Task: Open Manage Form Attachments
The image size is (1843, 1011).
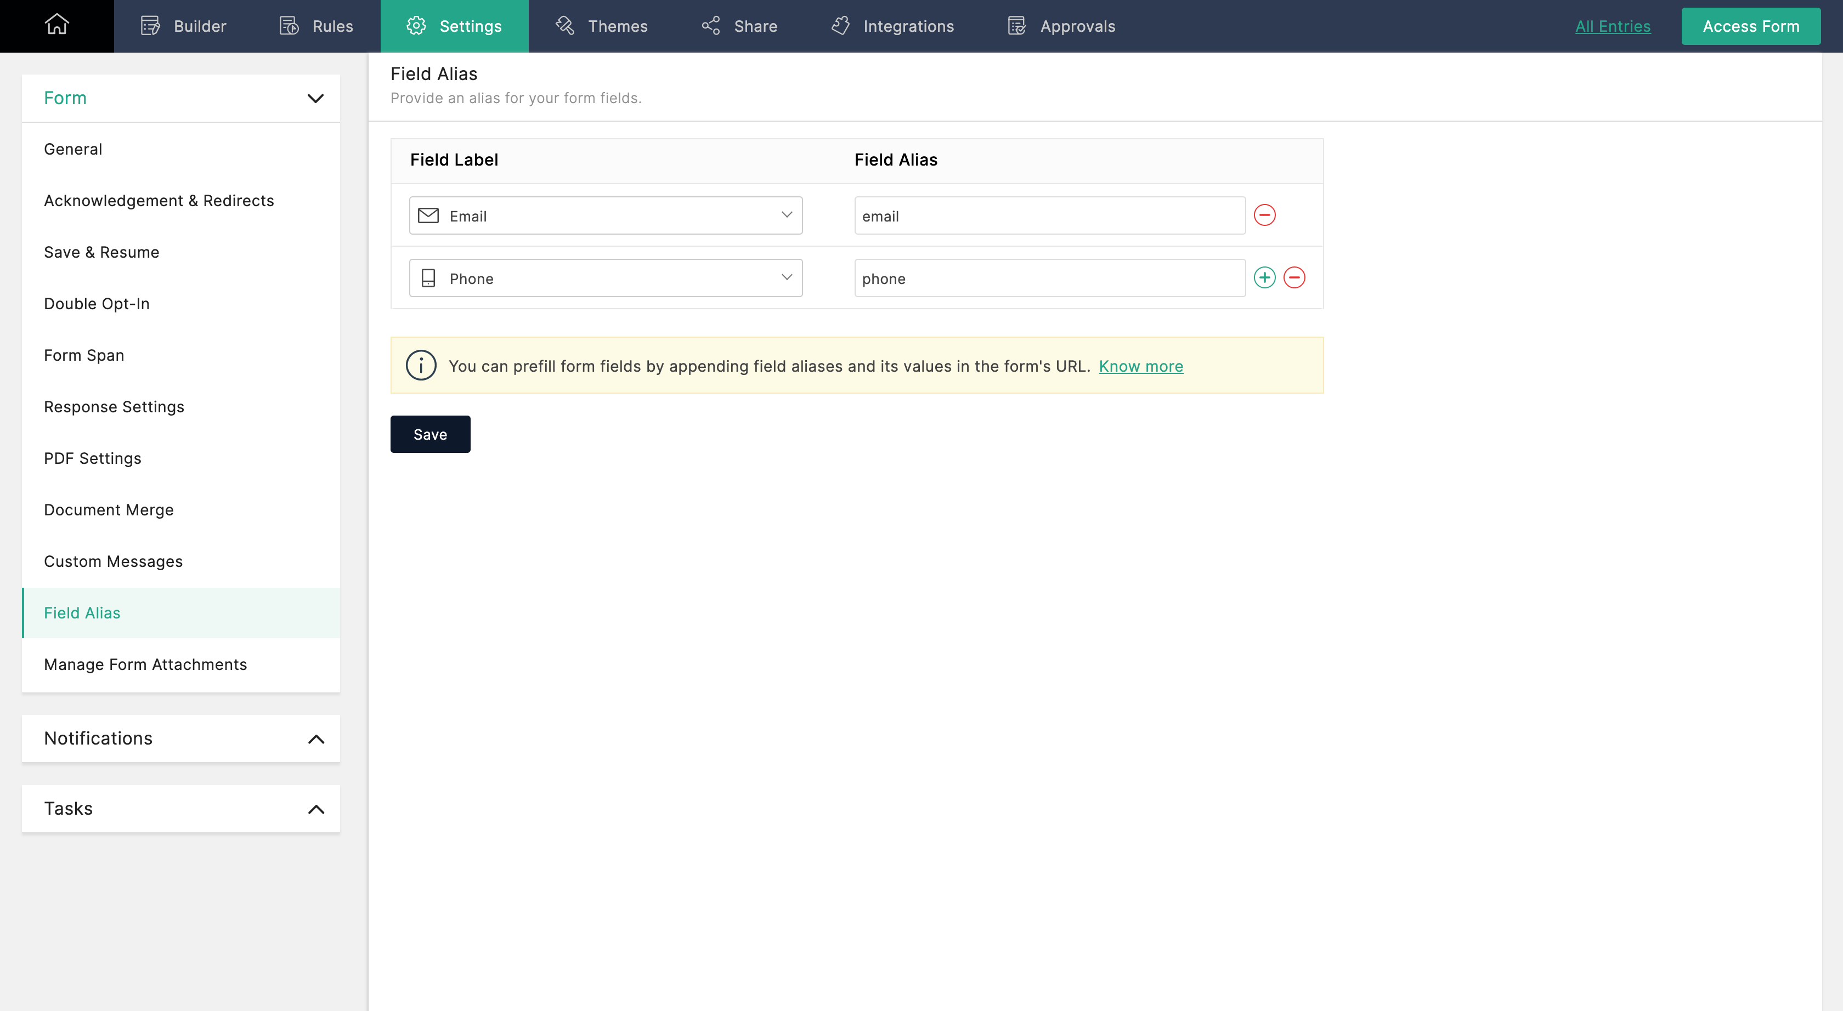Action: point(181,664)
